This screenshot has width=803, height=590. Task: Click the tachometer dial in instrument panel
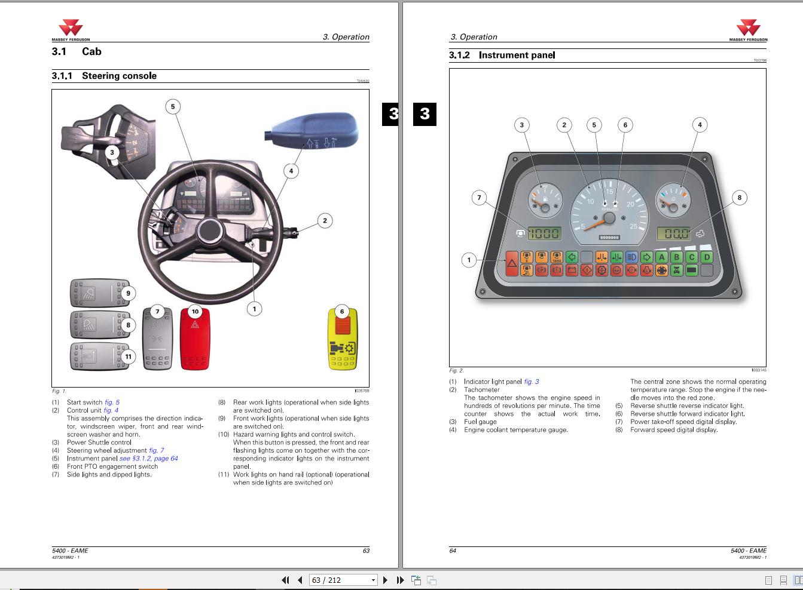[x=609, y=210]
